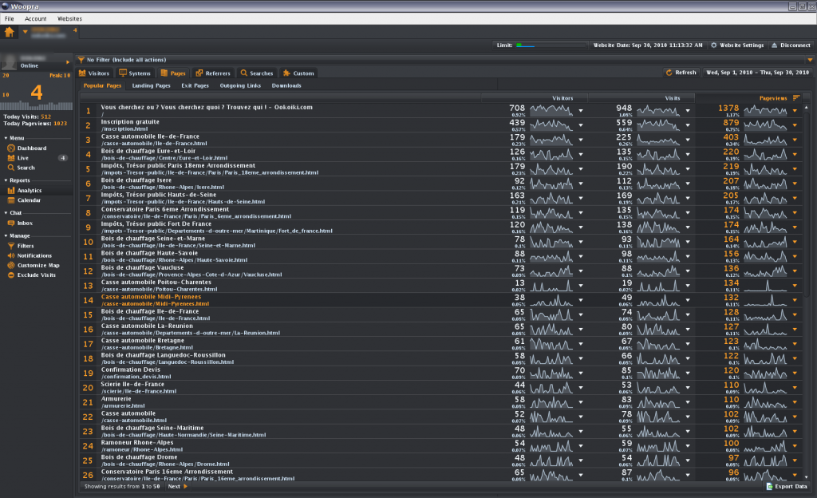817x498 pixels.
Task: Click the Today Visits 512 value
Action: click(x=45, y=117)
